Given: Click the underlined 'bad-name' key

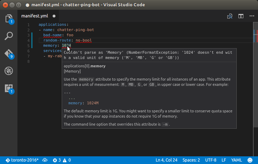Looking at the screenshot, I should click(53, 35).
